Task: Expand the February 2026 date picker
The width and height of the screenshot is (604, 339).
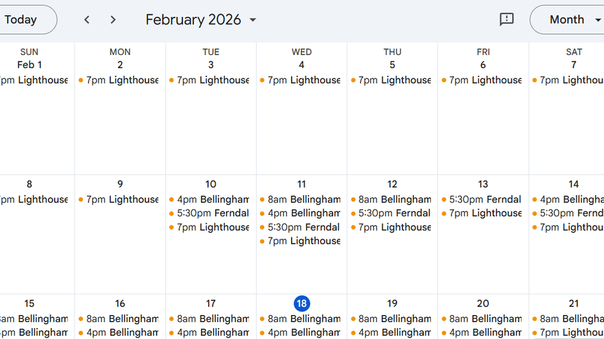Action: tap(201, 19)
